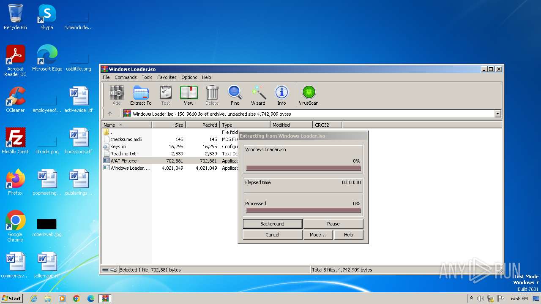
Task: Open the taskbar media player icon
Action: point(62,299)
